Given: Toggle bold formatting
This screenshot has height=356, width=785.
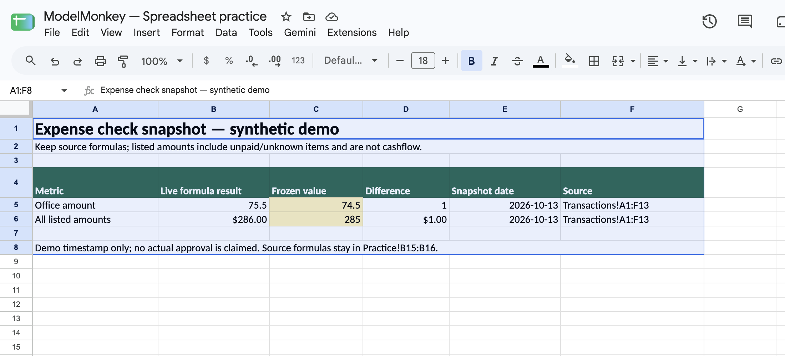Looking at the screenshot, I should pos(471,61).
